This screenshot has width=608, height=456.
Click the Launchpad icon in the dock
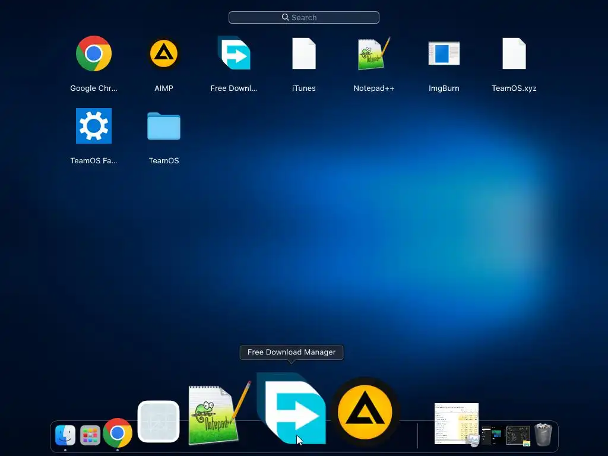tap(90, 435)
